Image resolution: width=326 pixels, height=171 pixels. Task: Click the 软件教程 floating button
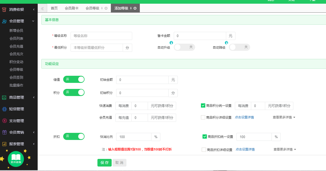click(x=16, y=159)
